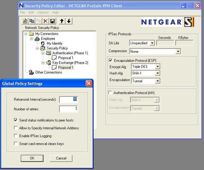Screen dimensions: 204x170
Task: Click the Employee connection padlock icon
Action: point(37,39)
